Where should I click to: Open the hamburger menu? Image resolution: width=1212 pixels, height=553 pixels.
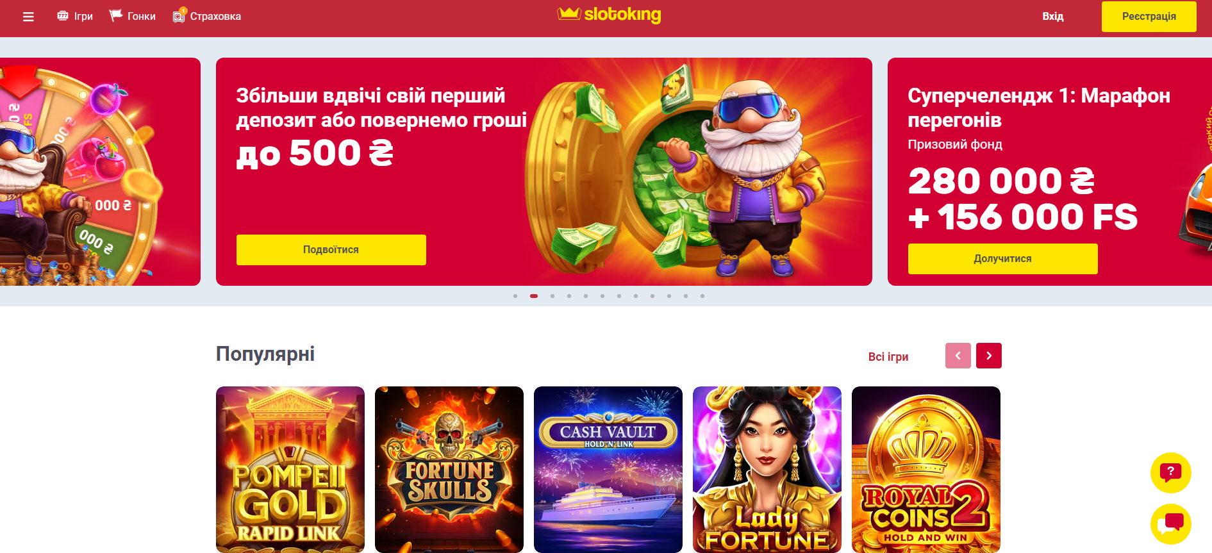[x=28, y=17]
